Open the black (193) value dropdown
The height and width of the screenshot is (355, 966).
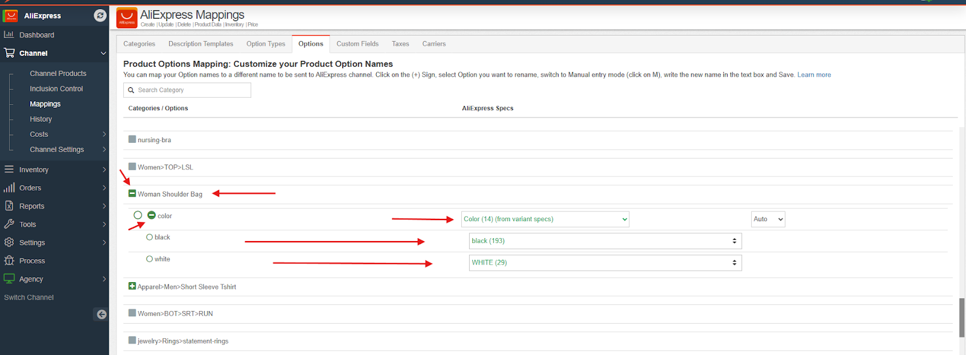606,241
